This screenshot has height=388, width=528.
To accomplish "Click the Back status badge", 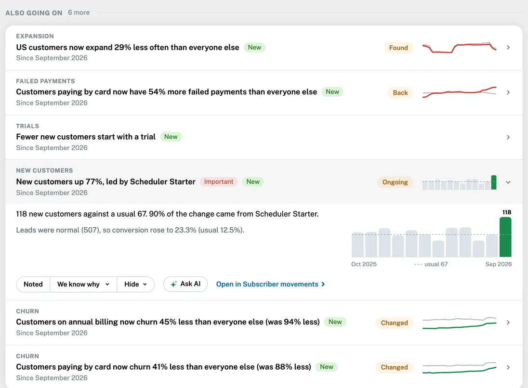I will pyautogui.click(x=400, y=92).
